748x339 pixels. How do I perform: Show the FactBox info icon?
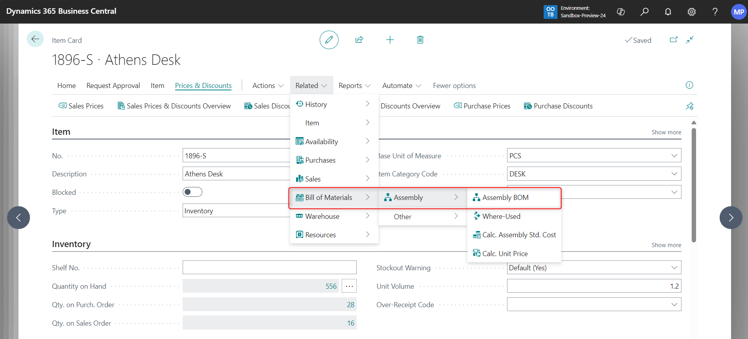point(689,85)
